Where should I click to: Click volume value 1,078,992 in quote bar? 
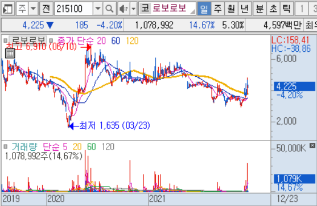point(154,25)
